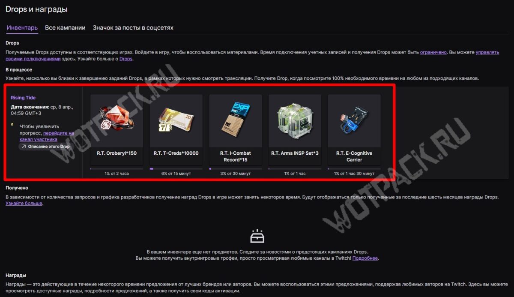Click the Подробнее link in empty inventory

tap(365, 258)
